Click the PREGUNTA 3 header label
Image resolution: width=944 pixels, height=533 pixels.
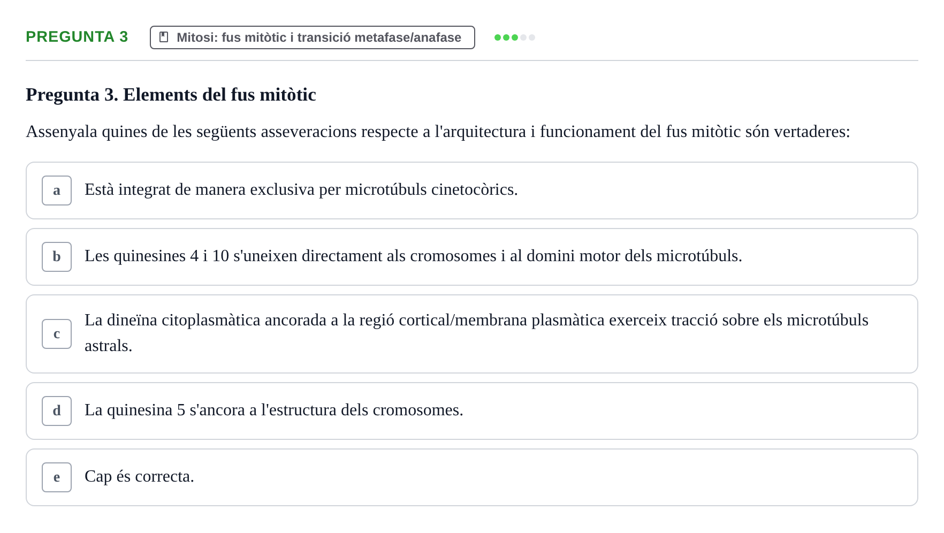tap(77, 36)
